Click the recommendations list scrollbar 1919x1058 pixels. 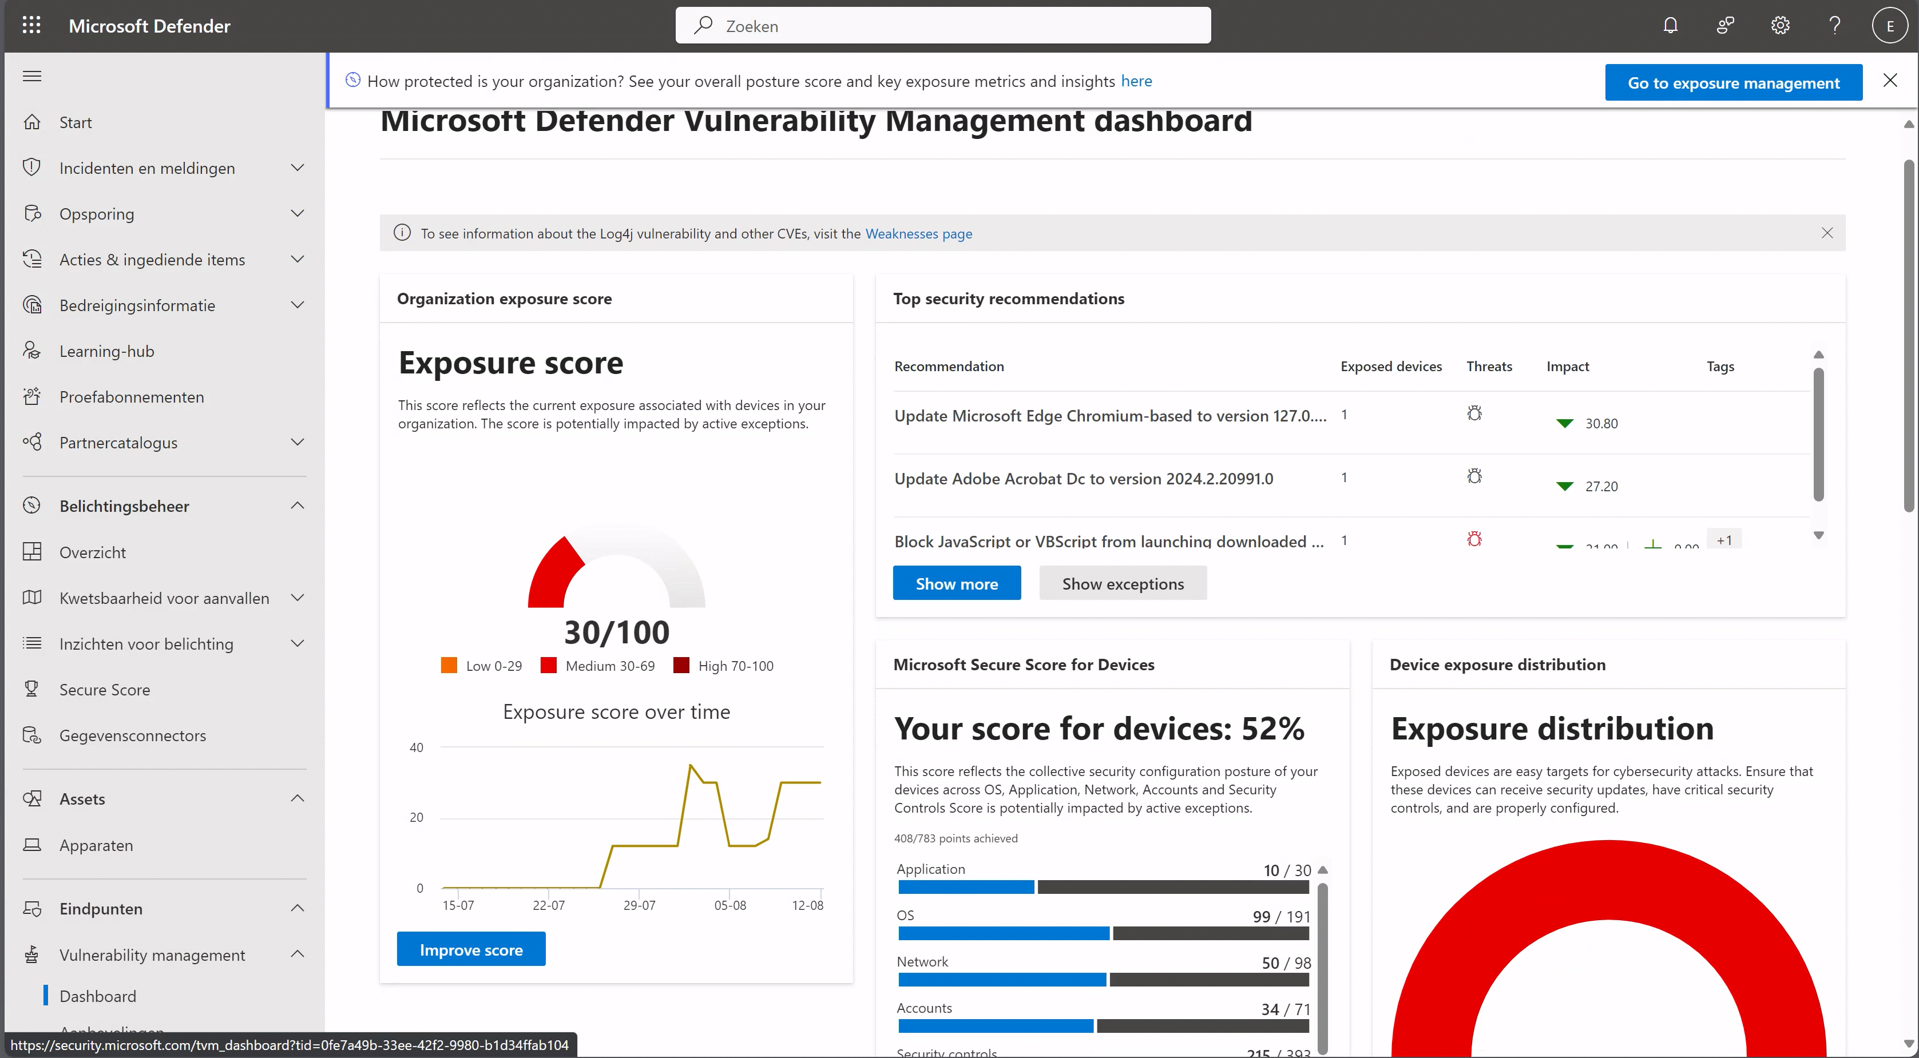[1818, 434]
